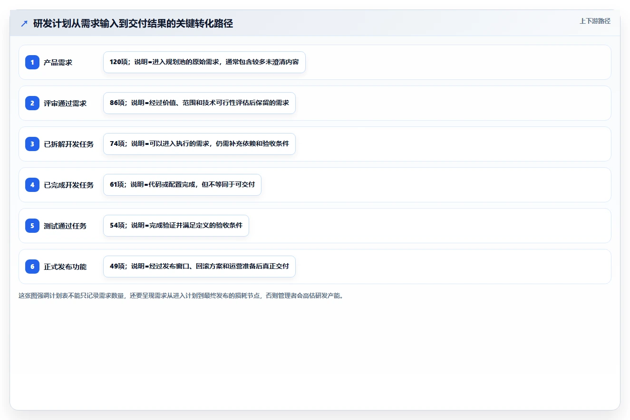630x420 pixels.
Task: Click the 49项 description box
Action: (199, 267)
